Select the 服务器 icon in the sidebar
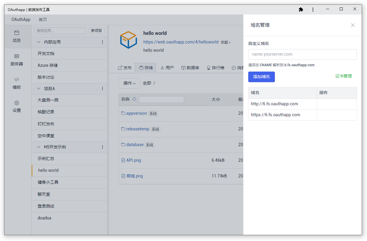 [17, 60]
